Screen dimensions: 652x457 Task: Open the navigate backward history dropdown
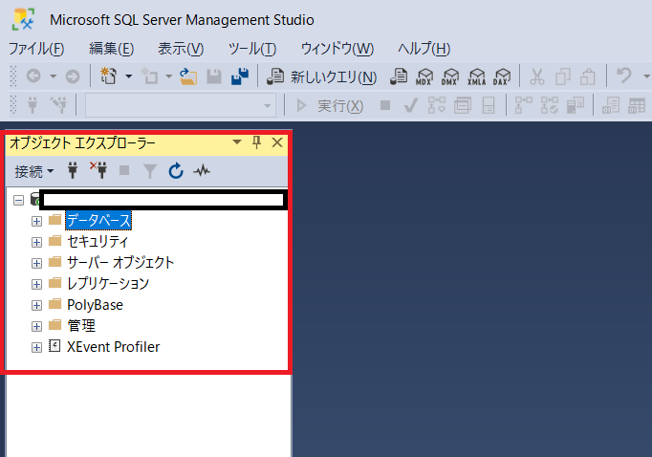(x=53, y=76)
